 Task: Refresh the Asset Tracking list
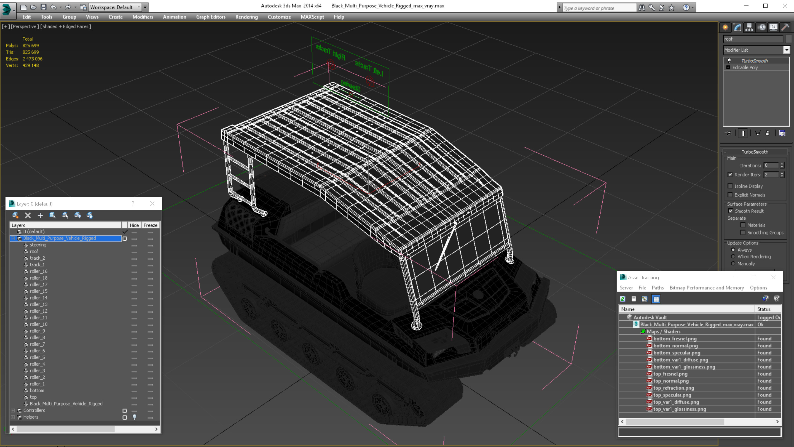tap(623, 299)
